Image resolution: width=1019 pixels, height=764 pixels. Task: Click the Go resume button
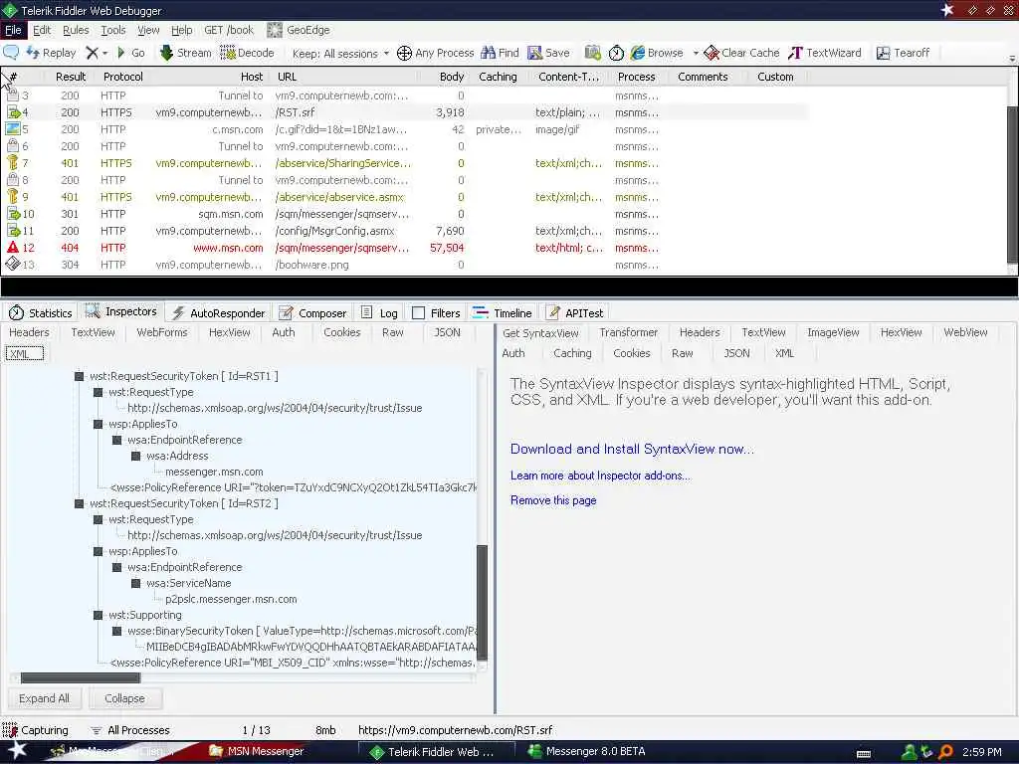click(x=130, y=53)
